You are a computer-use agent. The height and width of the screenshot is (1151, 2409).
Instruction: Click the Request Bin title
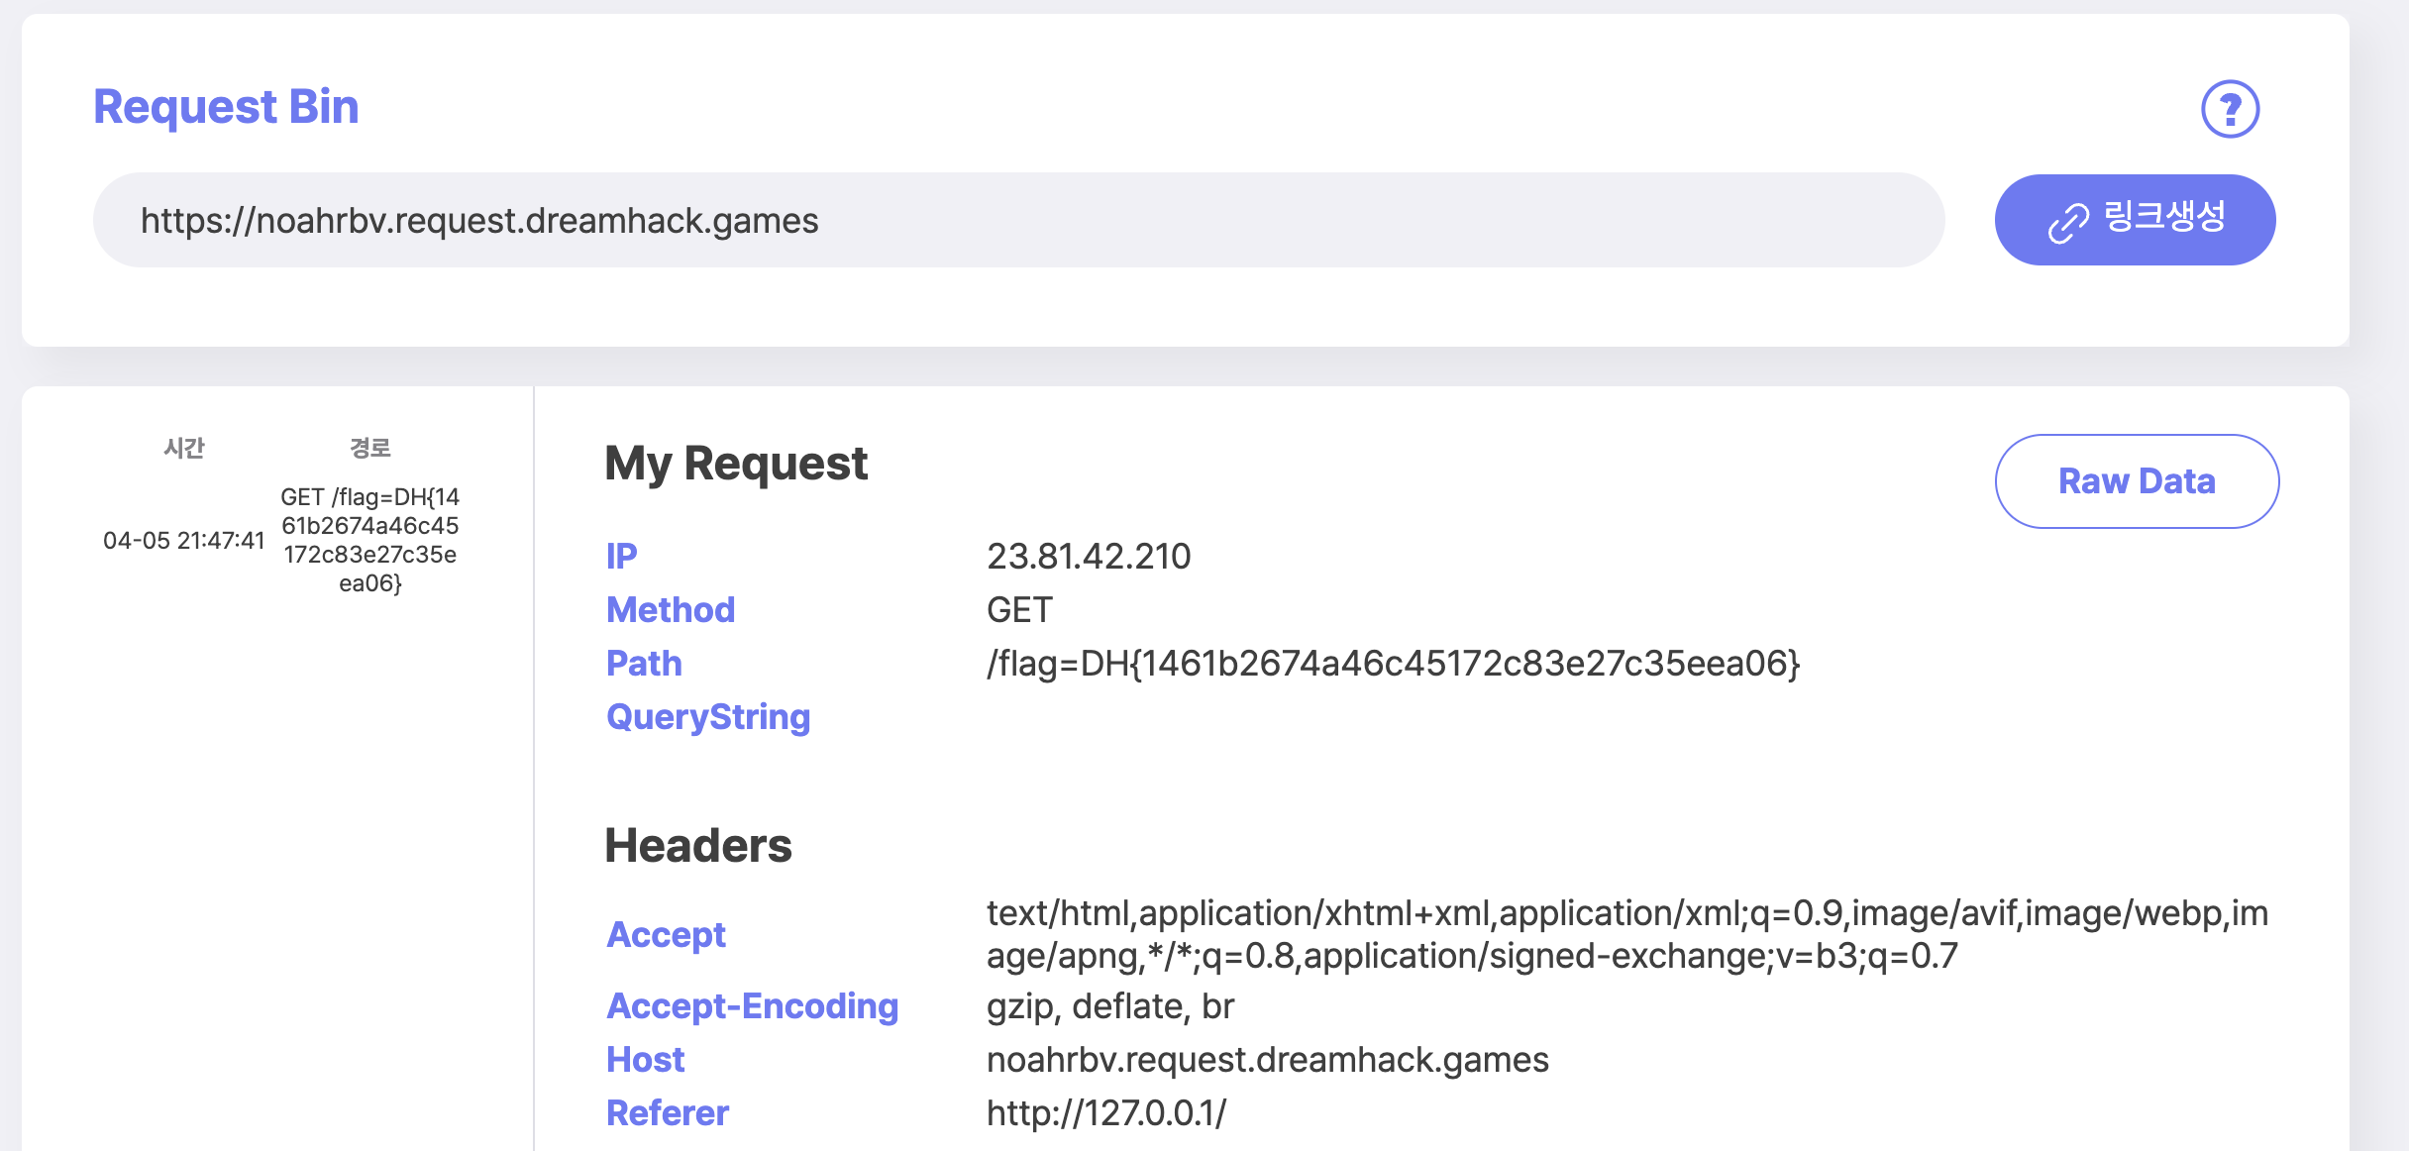[226, 107]
